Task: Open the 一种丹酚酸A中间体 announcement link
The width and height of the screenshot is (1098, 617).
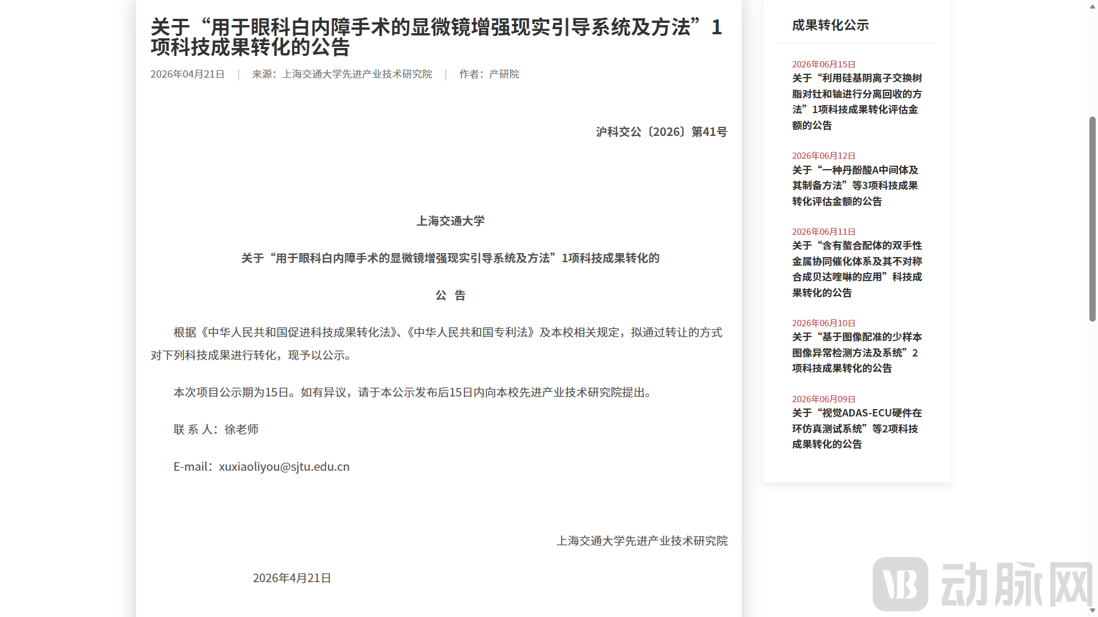Action: click(x=855, y=185)
